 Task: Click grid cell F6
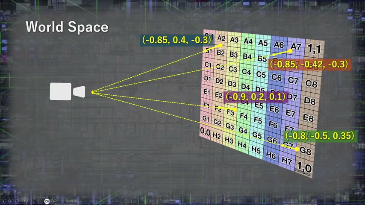(x=273, y=125)
